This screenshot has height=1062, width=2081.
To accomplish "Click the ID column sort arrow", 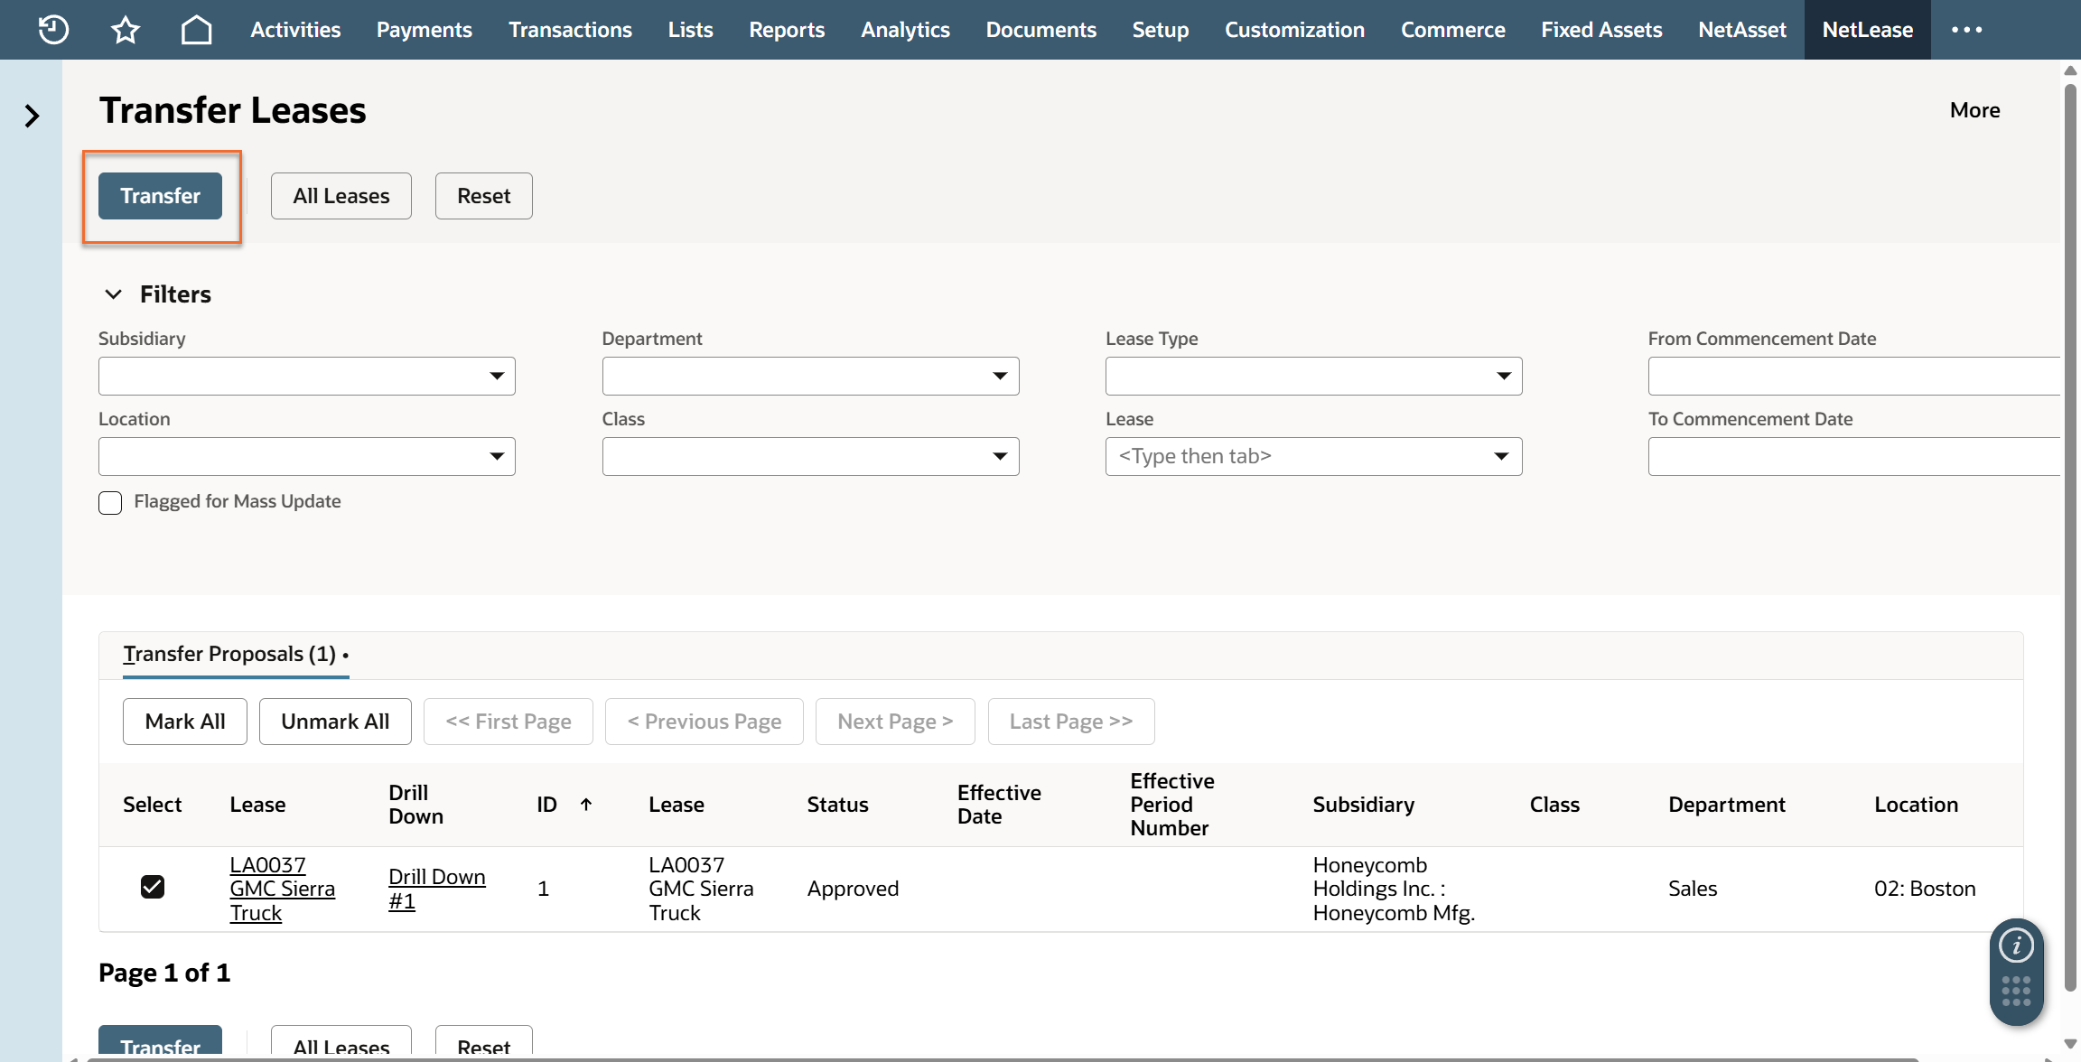I will click(x=586, y=804).
